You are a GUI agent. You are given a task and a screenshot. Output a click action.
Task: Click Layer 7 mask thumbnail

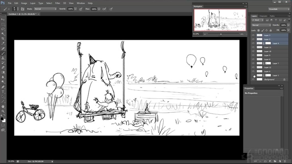268,63
